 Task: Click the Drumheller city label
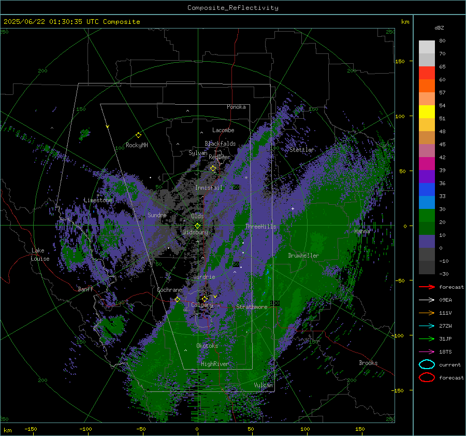click(x=303, y=256)
